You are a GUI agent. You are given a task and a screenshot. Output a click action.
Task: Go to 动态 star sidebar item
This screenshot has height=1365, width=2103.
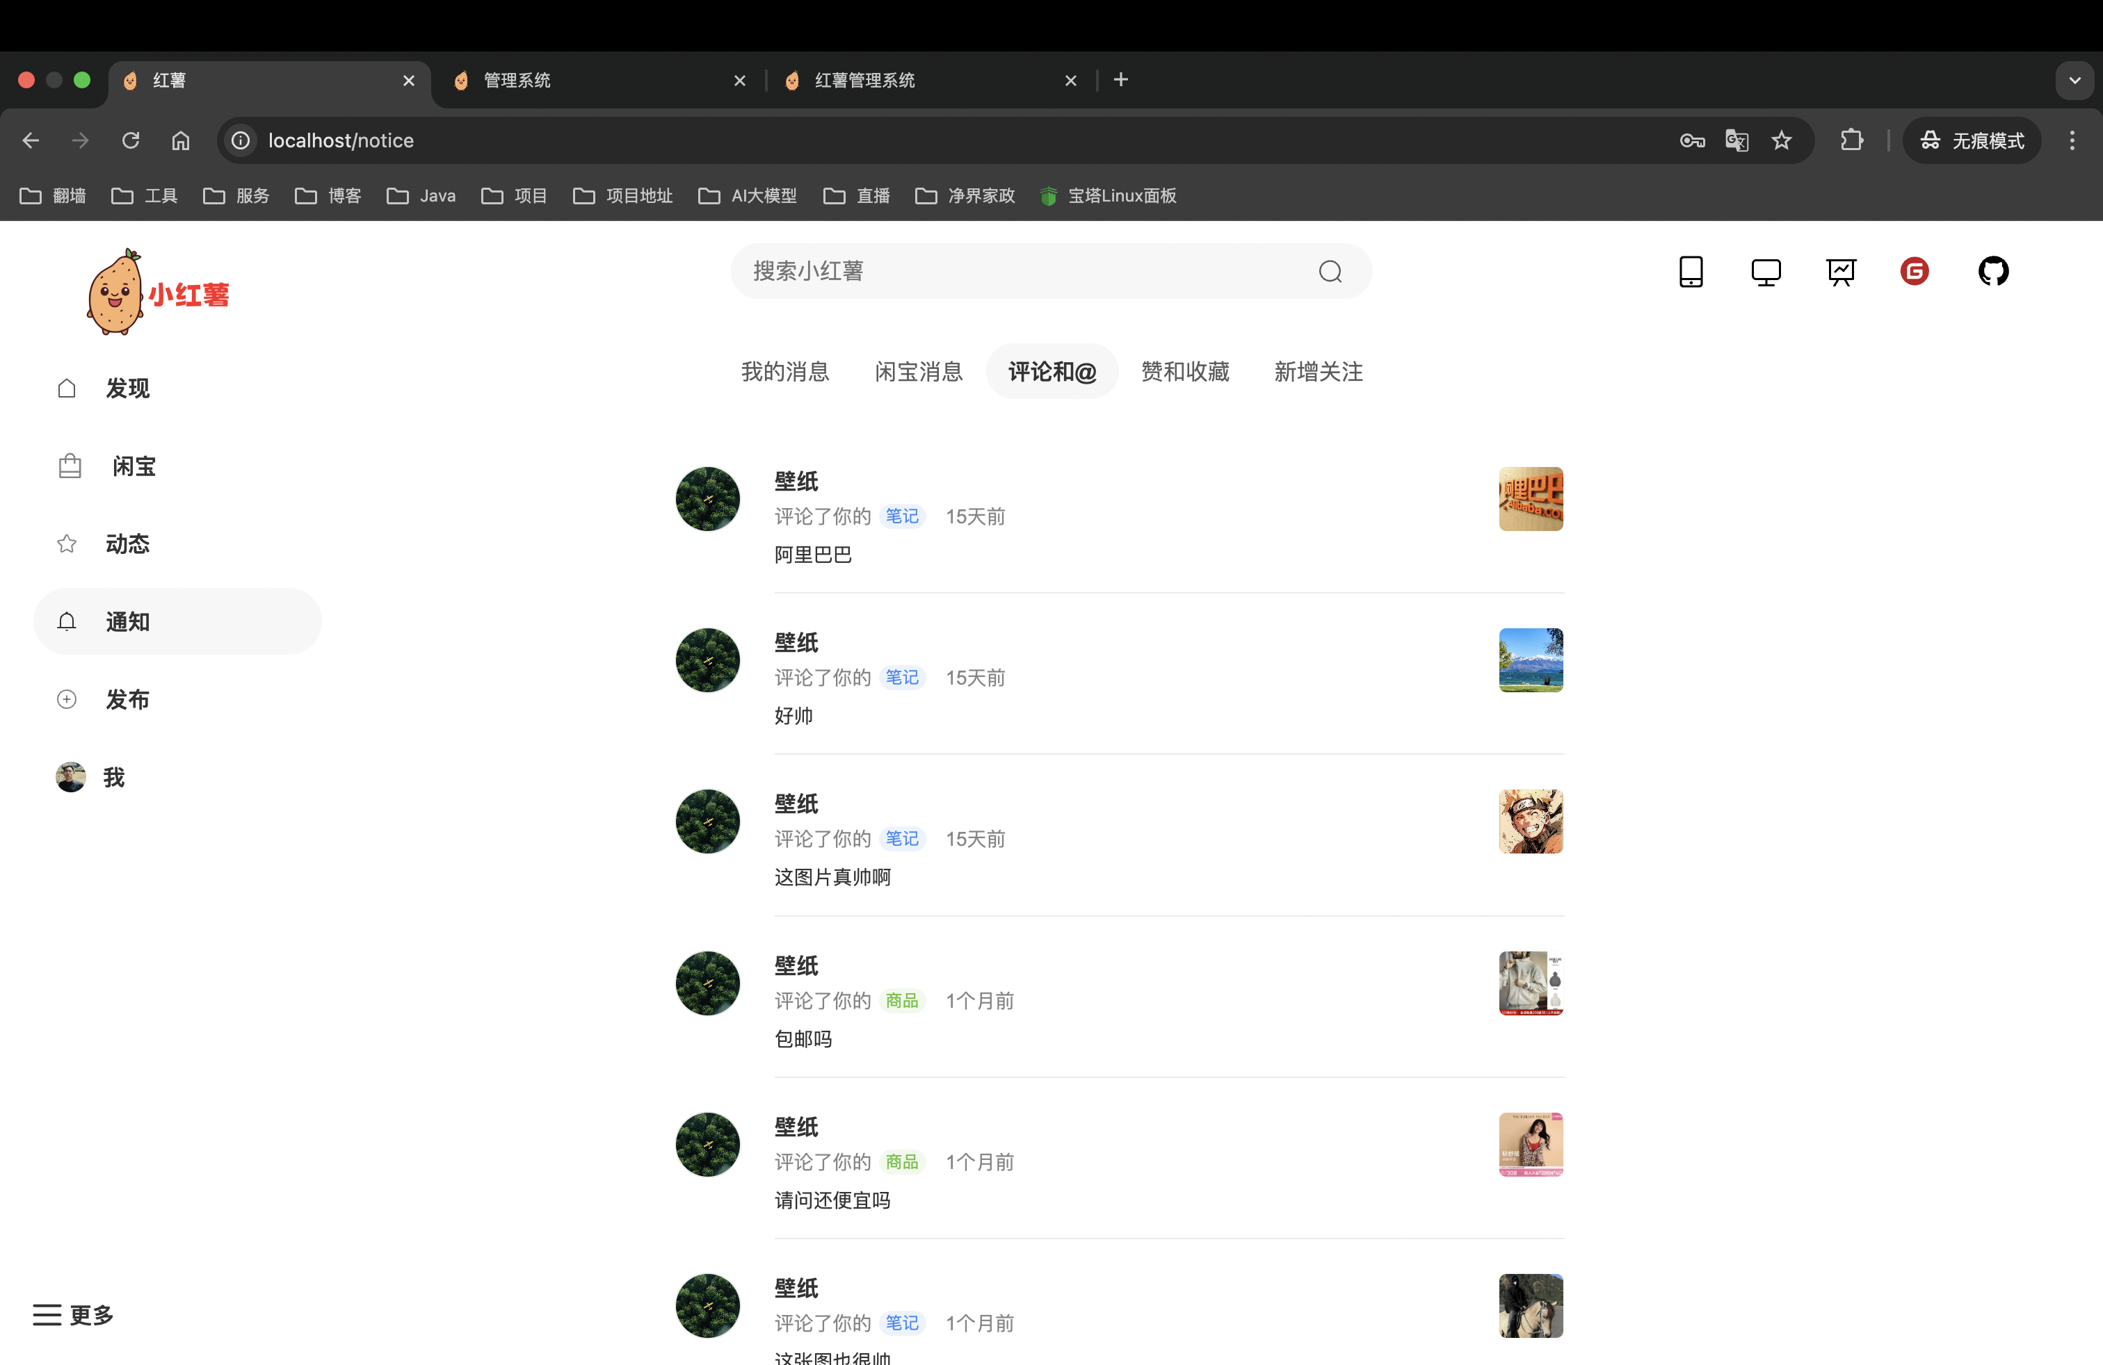point(127,544)
